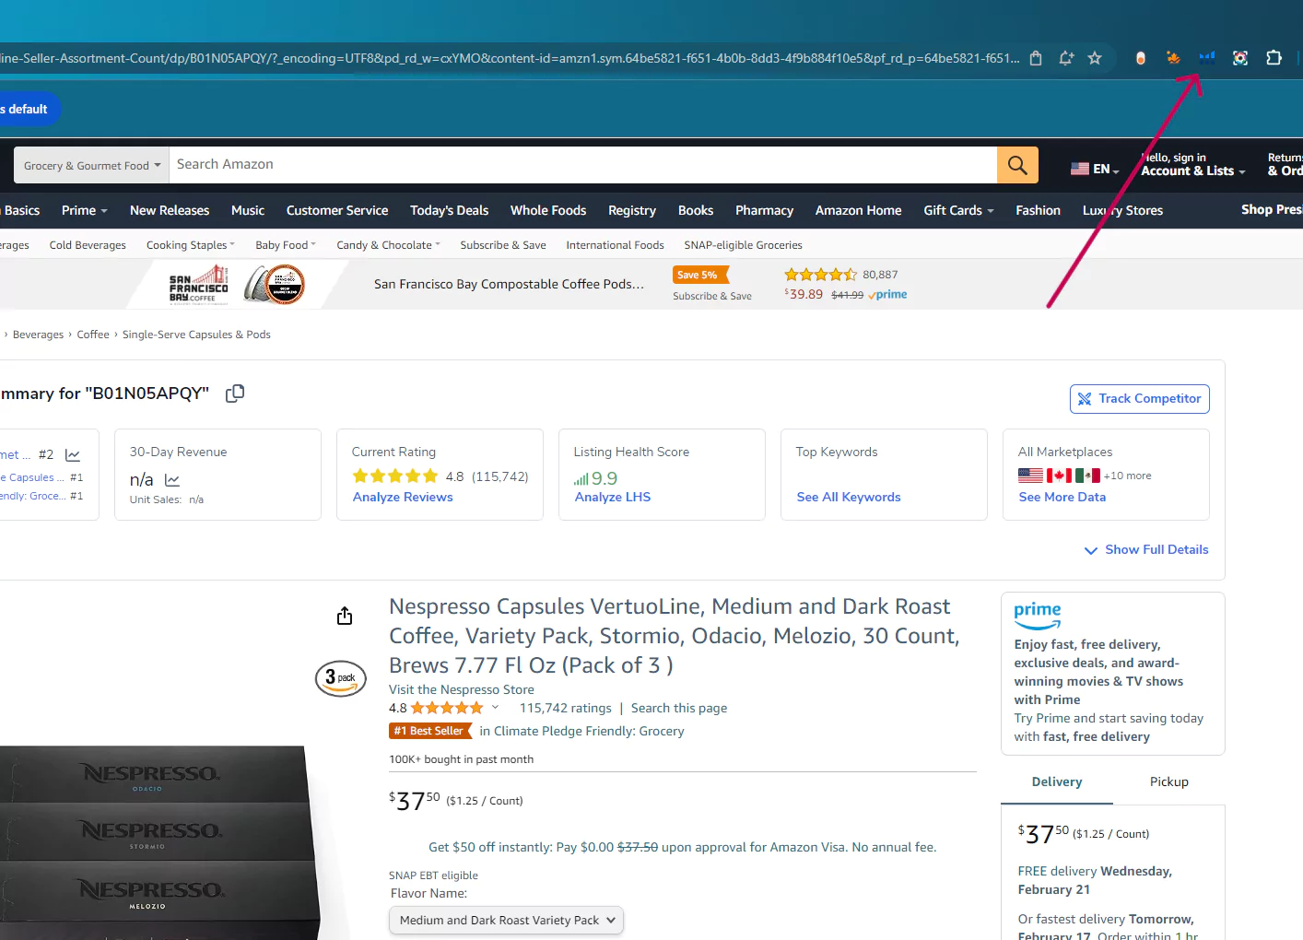The height and width of the screenshot is (940, 1303).
Task: Open the browser extensions puzzle icon
Action: tap(1274, 57)
